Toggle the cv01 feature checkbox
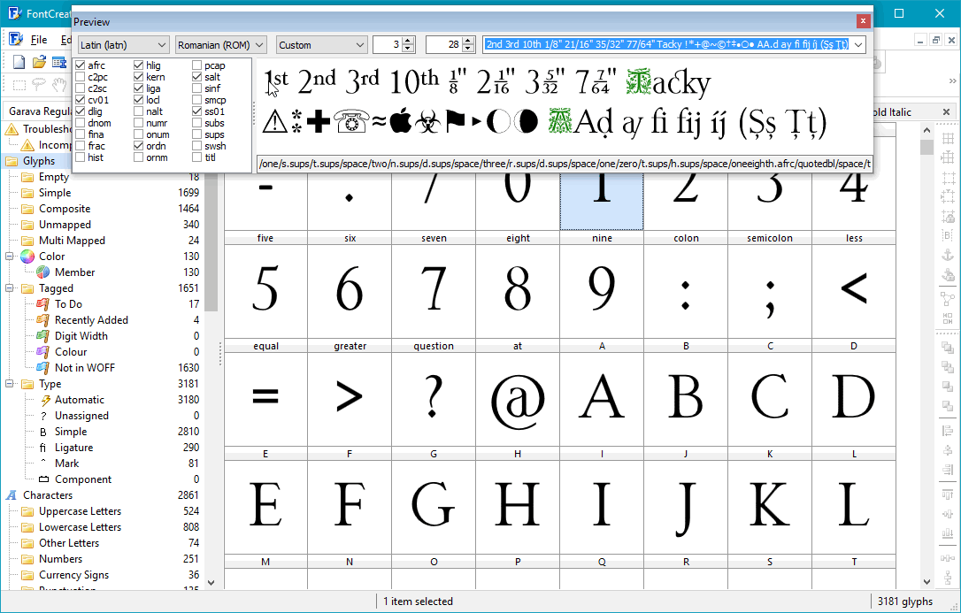Image resolution: width=961 pixels, height=613 pixels. [x=81, y=100]
